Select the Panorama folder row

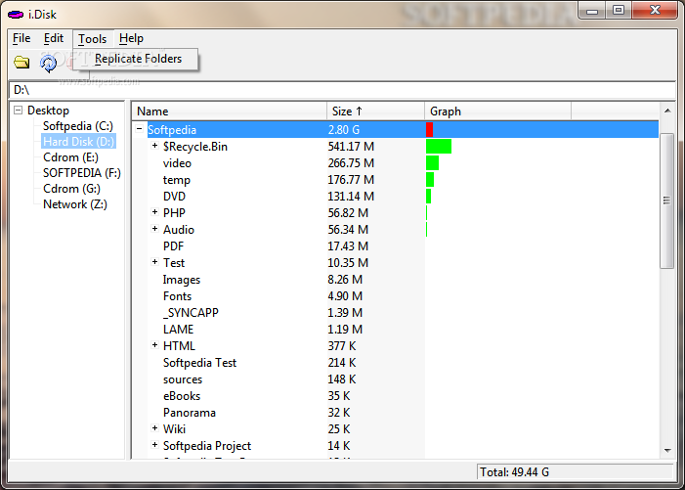click(396, 412)
